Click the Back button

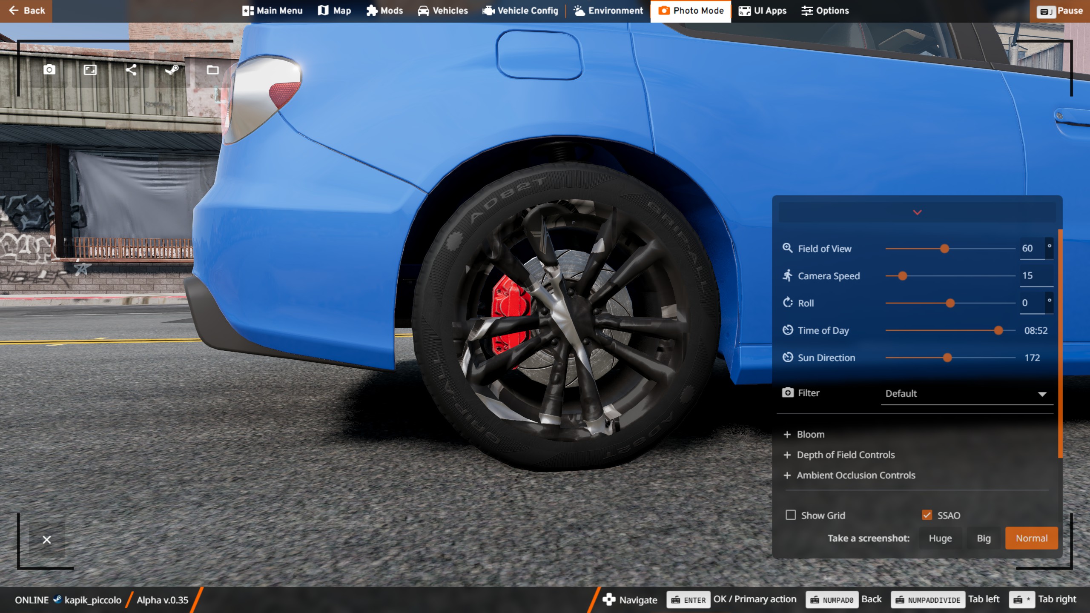[x=26, y=11]
